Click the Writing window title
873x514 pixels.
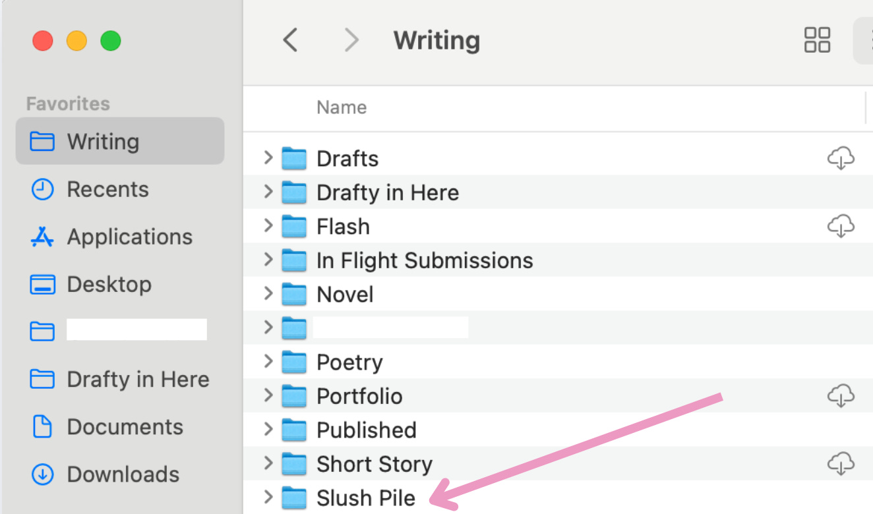[x=436, y=41]
